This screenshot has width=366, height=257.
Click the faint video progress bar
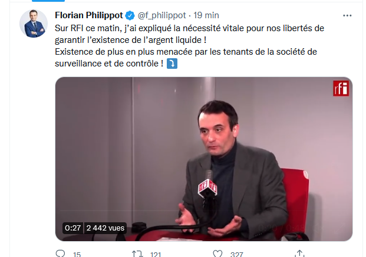[203, 211]
